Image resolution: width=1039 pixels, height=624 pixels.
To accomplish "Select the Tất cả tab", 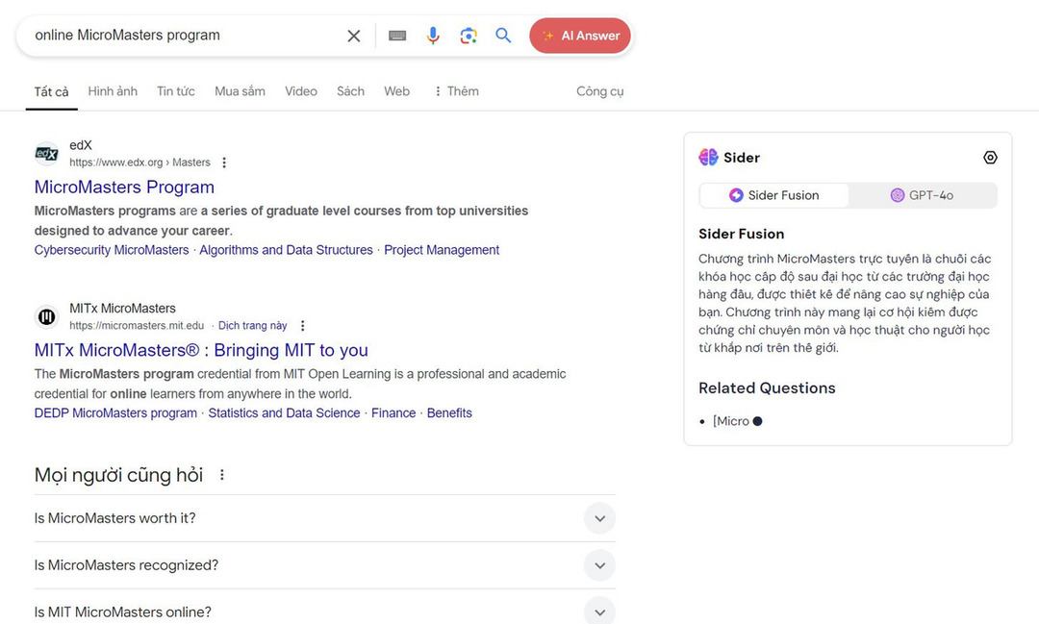I will coord(51,92).
